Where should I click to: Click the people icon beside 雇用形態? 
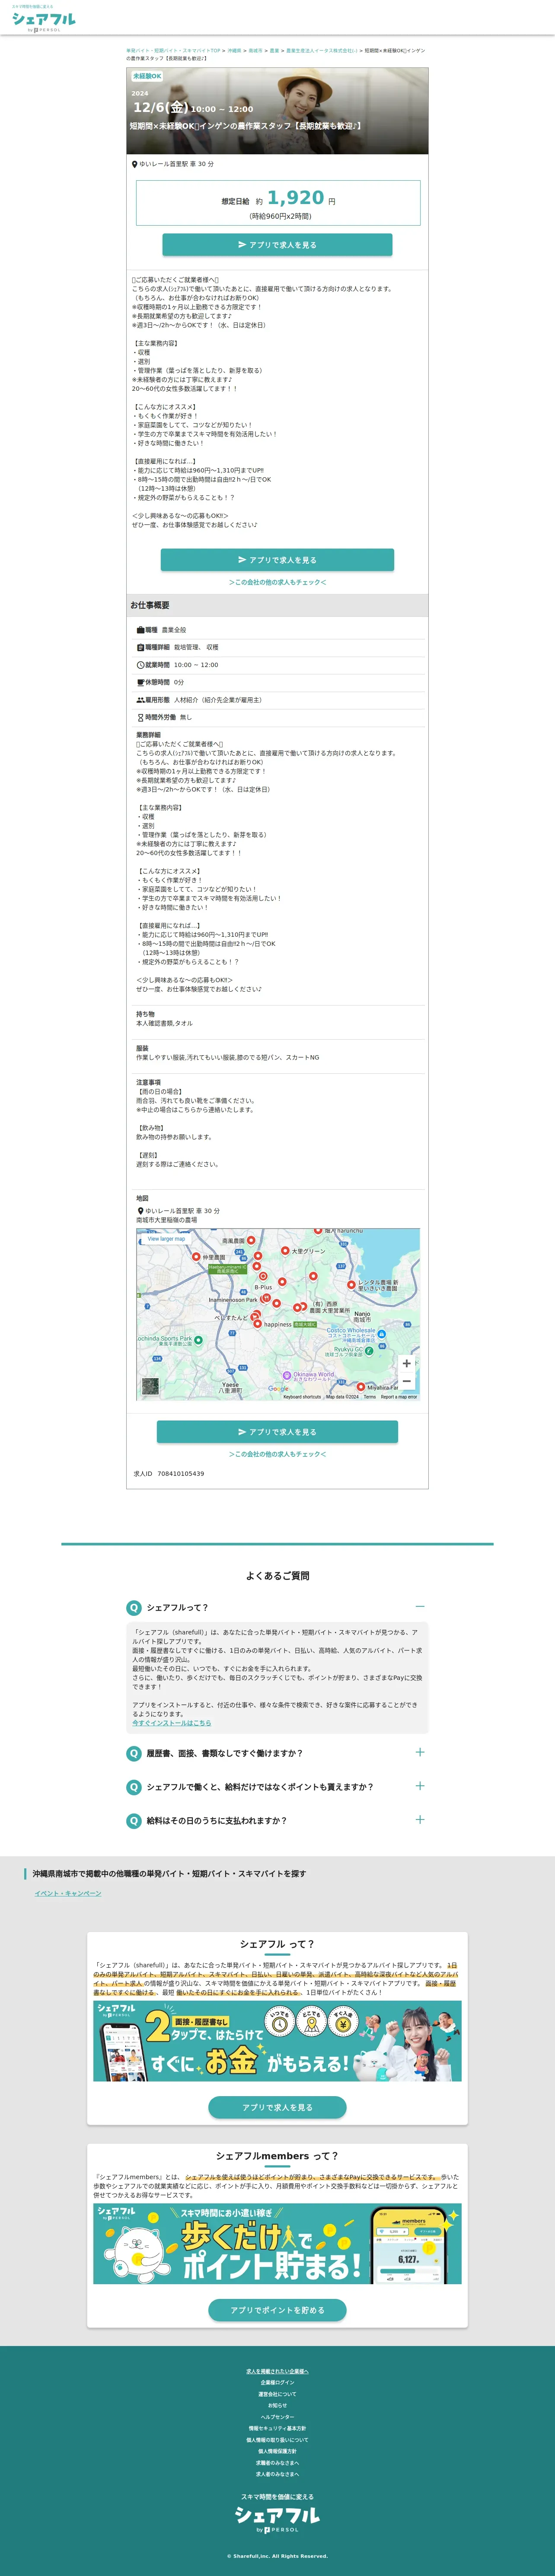click(x=140, y=700)
